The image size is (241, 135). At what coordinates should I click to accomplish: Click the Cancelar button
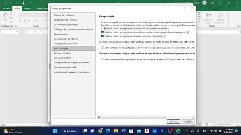click(188, 121)
